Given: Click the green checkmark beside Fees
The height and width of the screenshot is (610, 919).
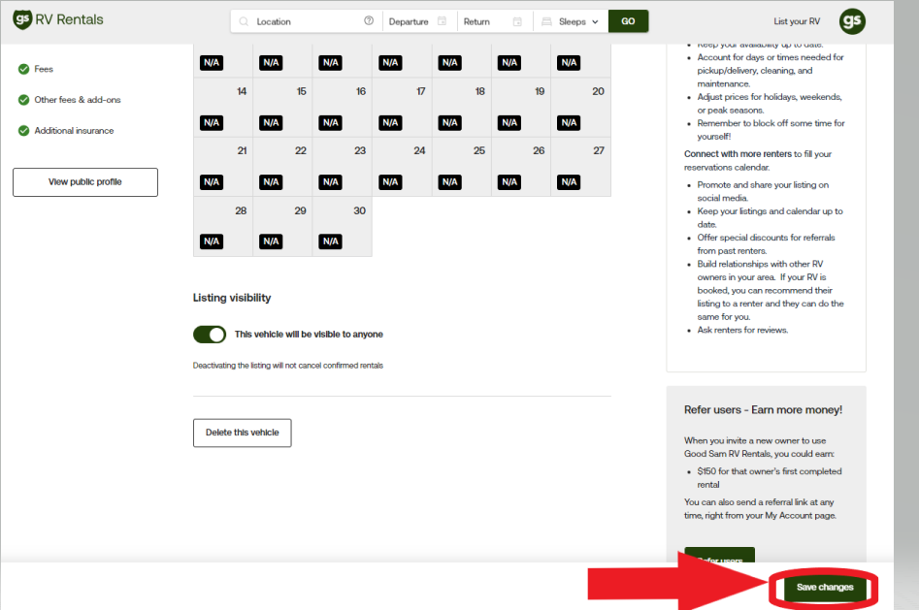Looking at the screenshot, I should (x=23, y=69).
